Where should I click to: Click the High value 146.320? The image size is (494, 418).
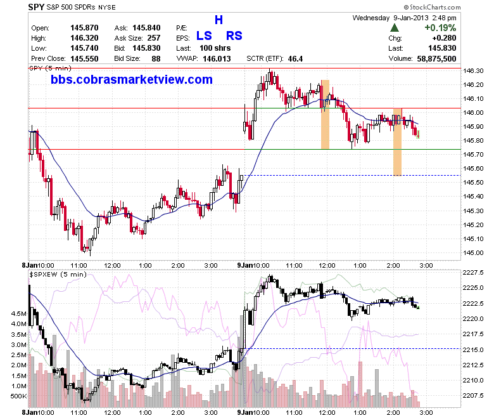(84, 38)
